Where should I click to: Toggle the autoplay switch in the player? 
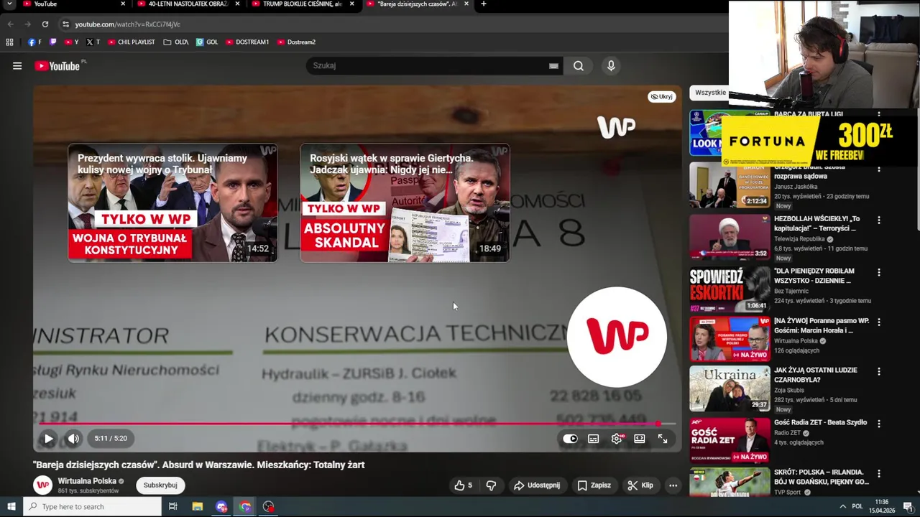pyautogui.click(x=570, y=439)
